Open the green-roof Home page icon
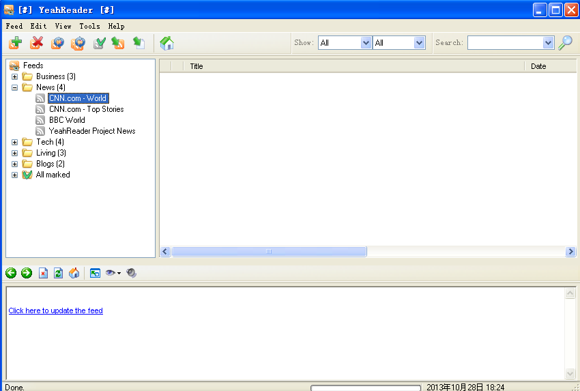 click(x=166, y=43)
